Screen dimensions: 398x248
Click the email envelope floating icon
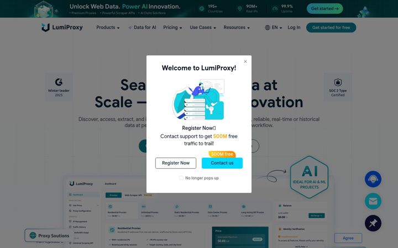click(373, 201)
